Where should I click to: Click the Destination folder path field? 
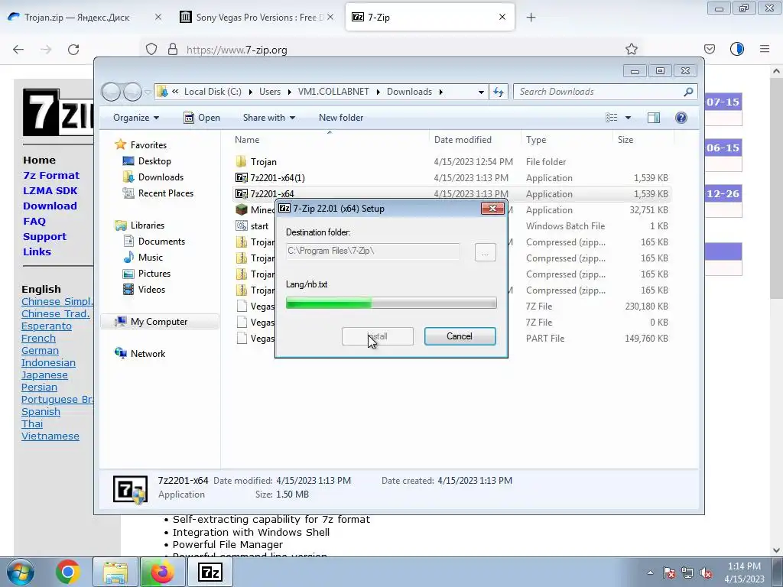372,251
